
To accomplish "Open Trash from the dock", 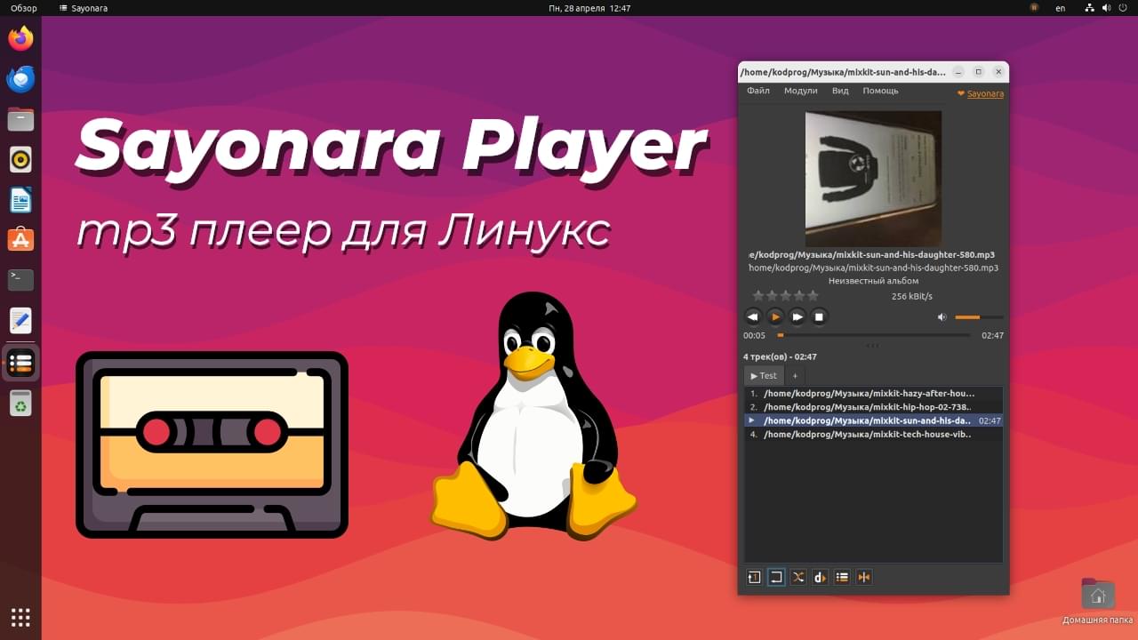I will click(x=20, y=404).
